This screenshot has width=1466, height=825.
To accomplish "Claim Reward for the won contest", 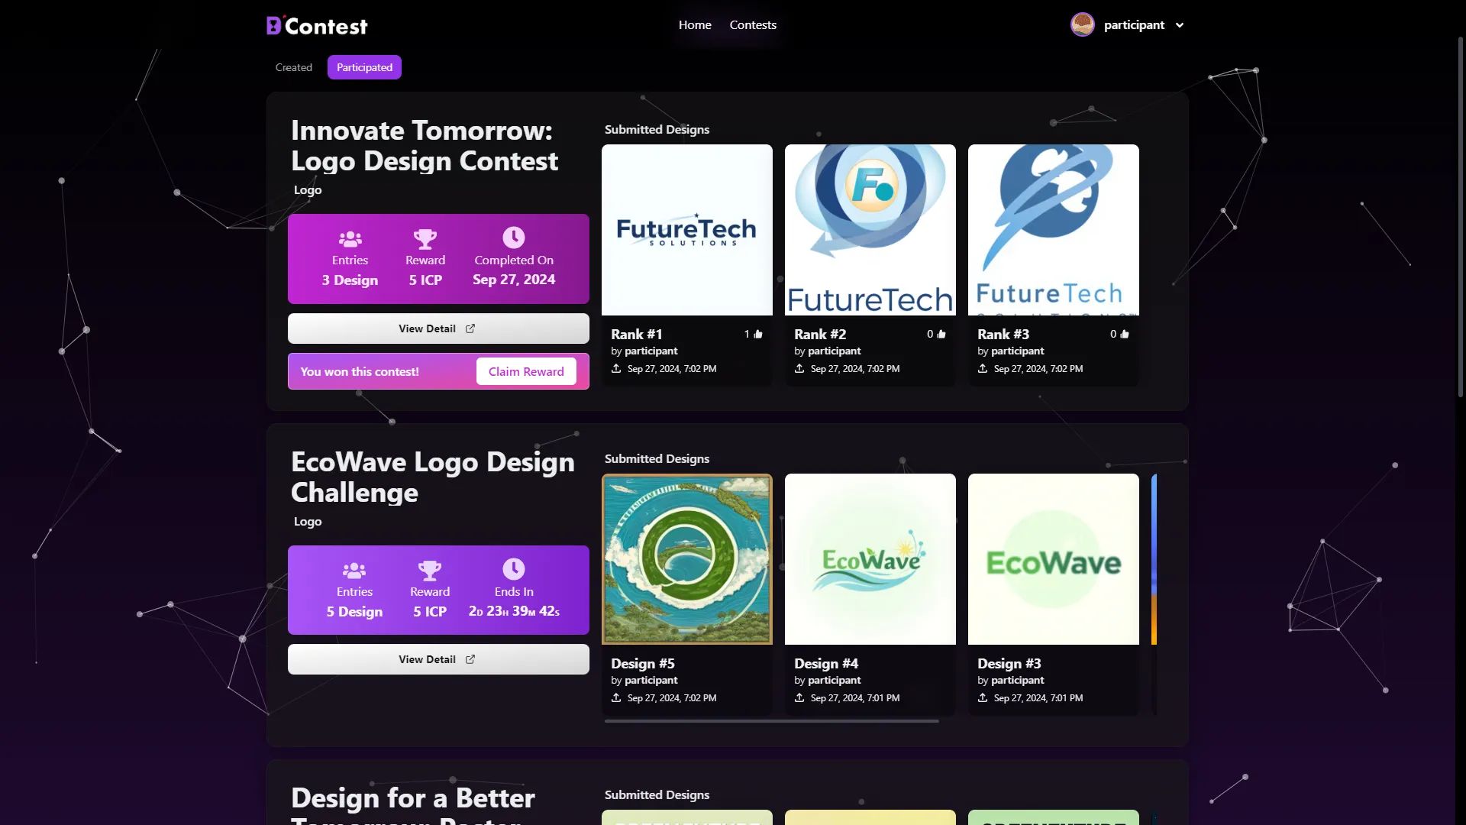I will (526, 371).
